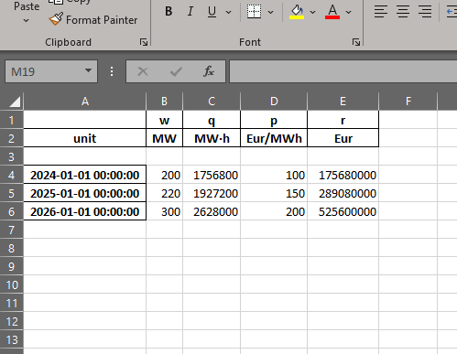Click the 'unit' cell
The height and width of the screenshot is (354, 457).
click(x=85, y=138)
